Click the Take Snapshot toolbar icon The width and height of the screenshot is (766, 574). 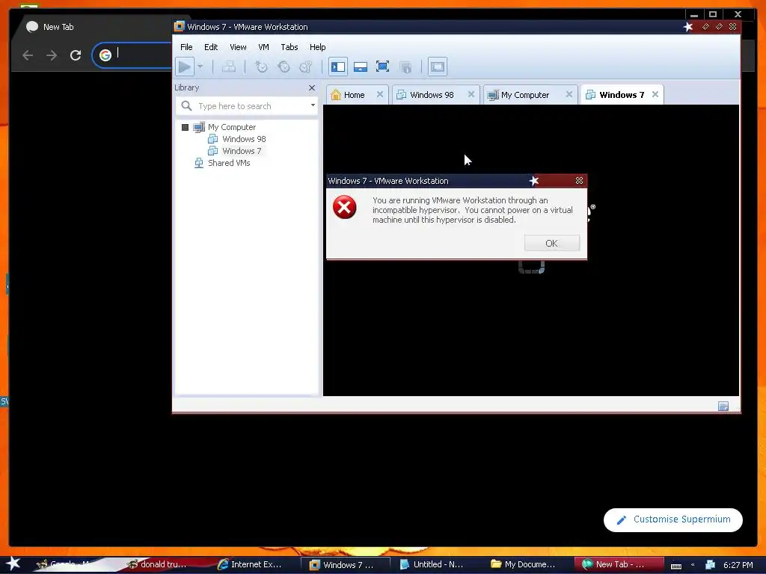[x=261, y=67]
